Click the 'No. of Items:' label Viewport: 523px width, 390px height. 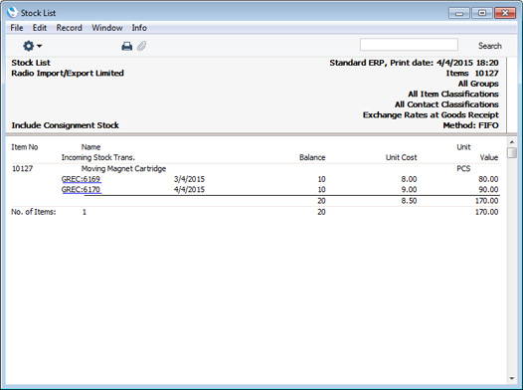tap(34, 212)
